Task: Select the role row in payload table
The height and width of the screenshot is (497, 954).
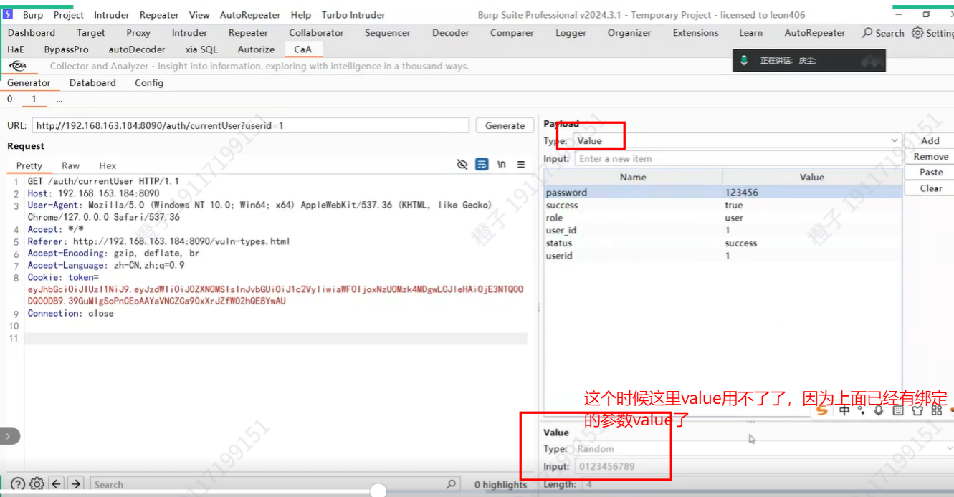Action: click(x=722, y=218)
